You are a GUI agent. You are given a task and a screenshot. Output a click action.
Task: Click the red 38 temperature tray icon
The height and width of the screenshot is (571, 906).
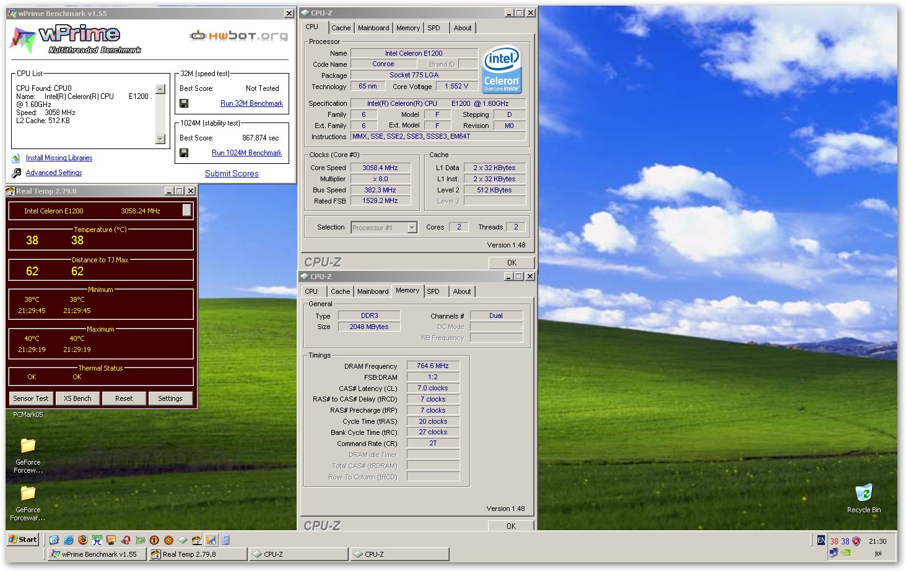coord(834,541)
